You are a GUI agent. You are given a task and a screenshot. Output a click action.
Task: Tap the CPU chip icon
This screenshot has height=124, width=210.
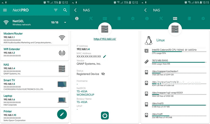coord(147,51)
